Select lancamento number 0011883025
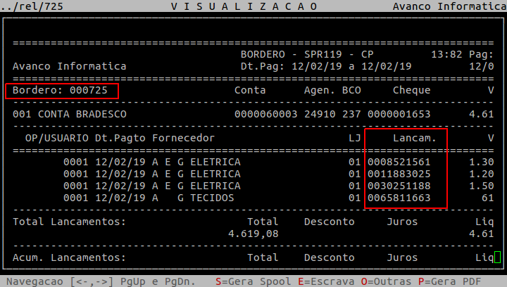This screenshot has width=507, height=287. (399, 174)
